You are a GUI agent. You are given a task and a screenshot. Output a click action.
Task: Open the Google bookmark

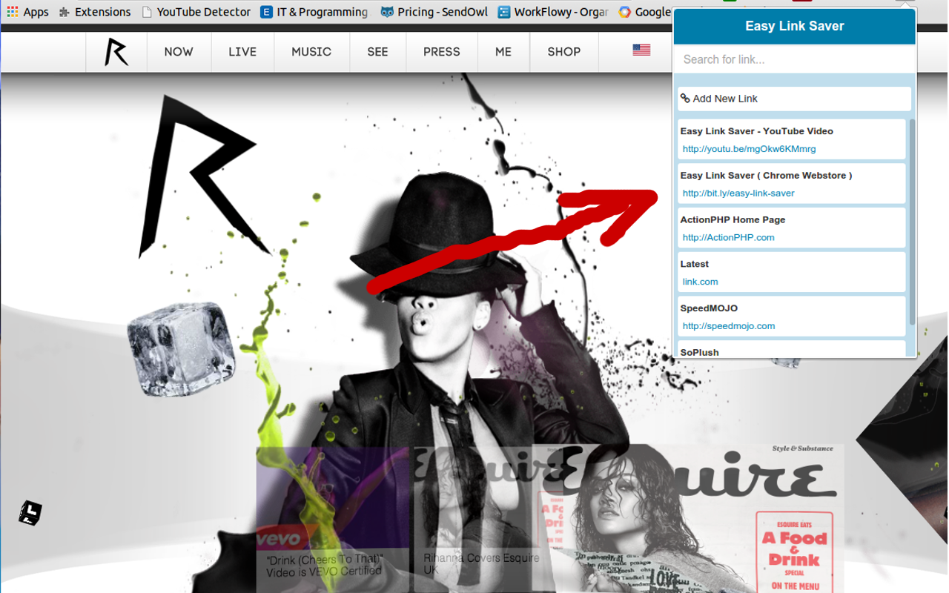645,12
